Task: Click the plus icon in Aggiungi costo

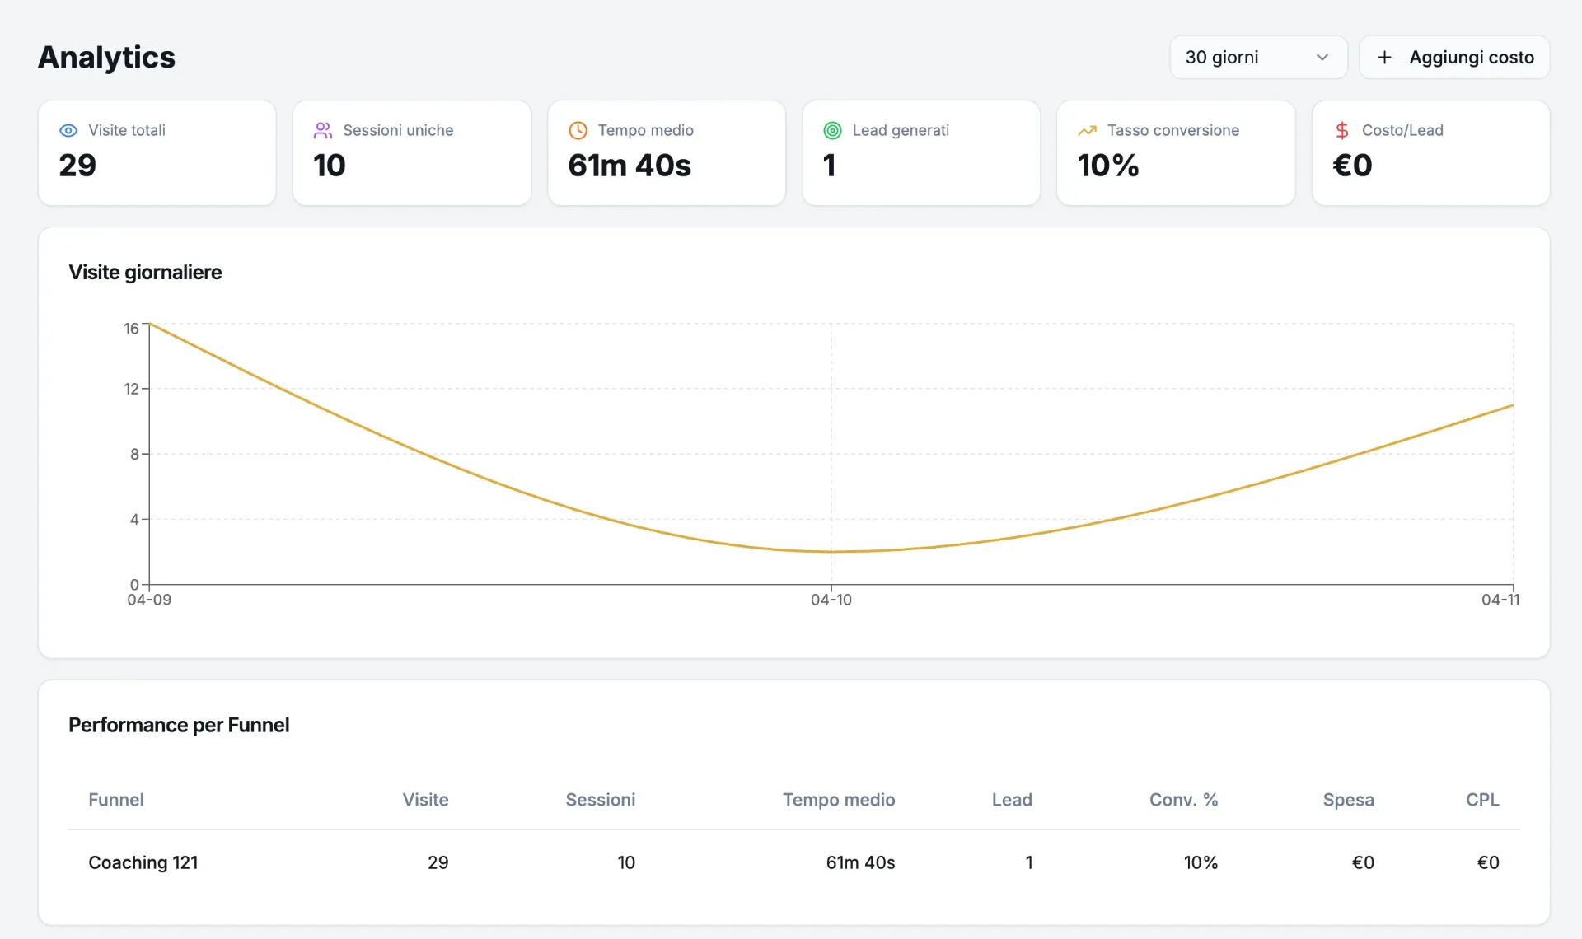Action: (1385, 57)
